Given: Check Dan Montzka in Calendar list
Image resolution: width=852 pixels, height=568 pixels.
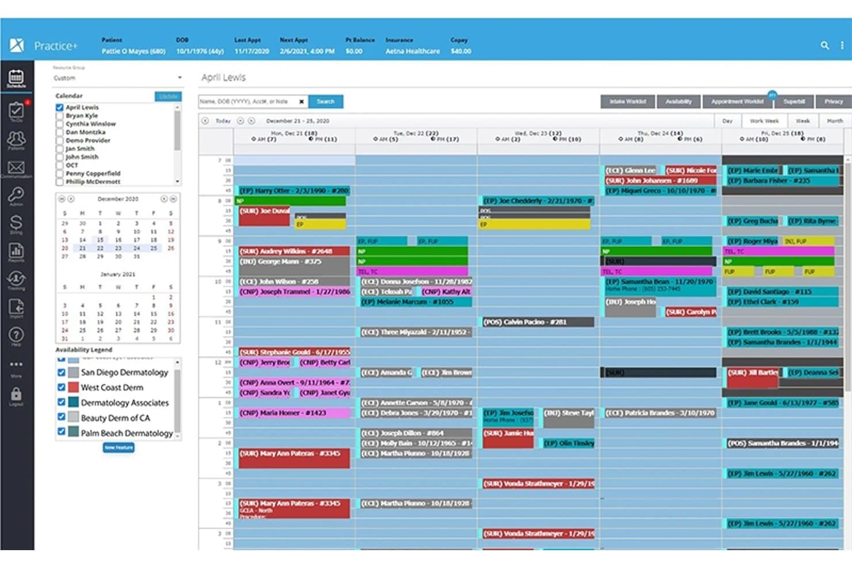Looking at the screenshot, I should [x=59, y=132].
